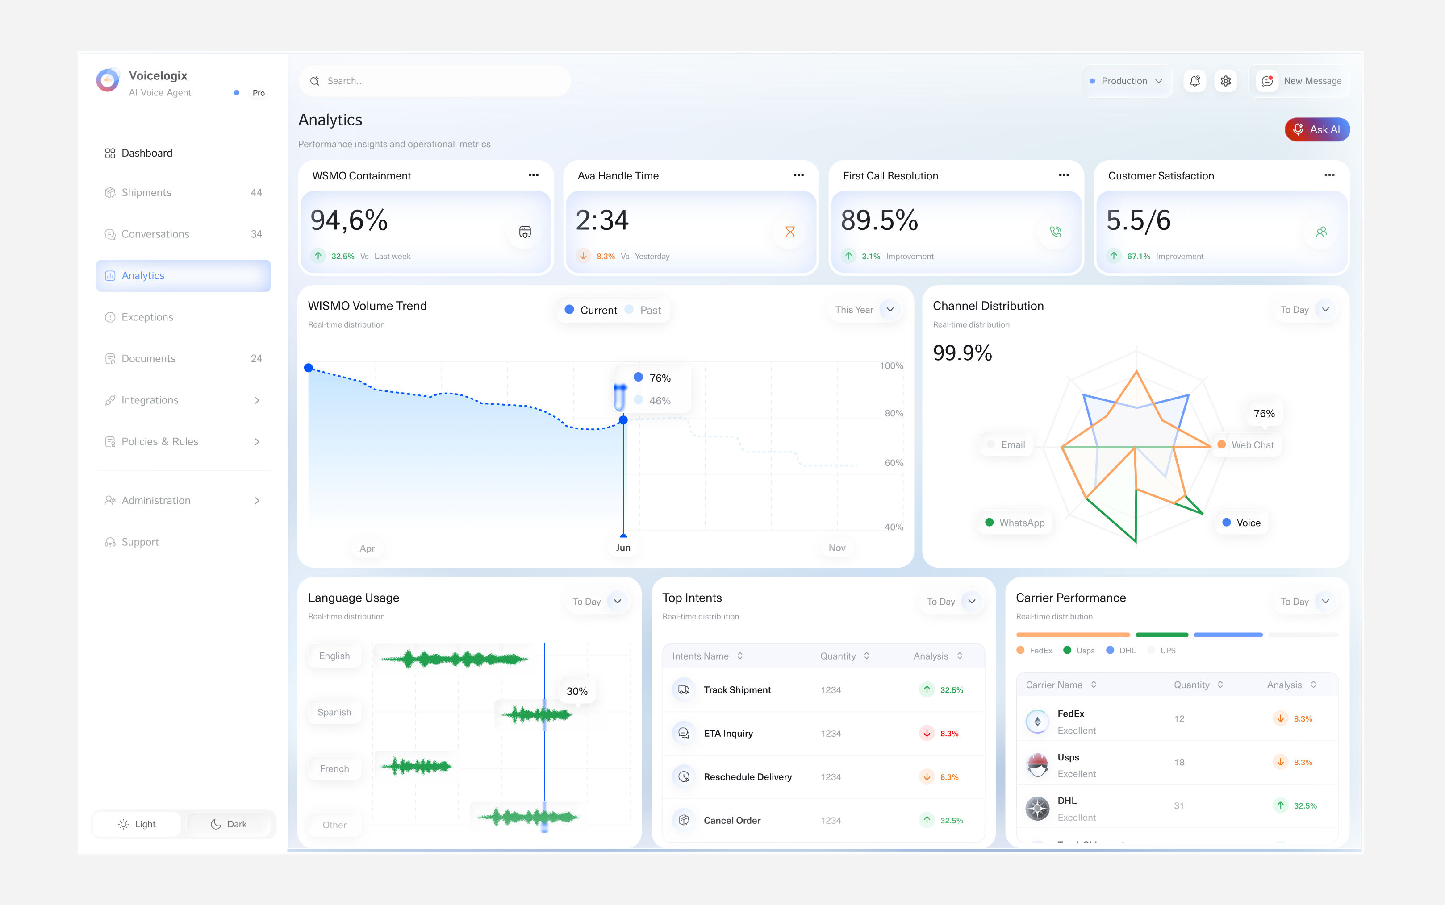
Task: Select Exceptions in the sidebar
Action: coord(183,317)
